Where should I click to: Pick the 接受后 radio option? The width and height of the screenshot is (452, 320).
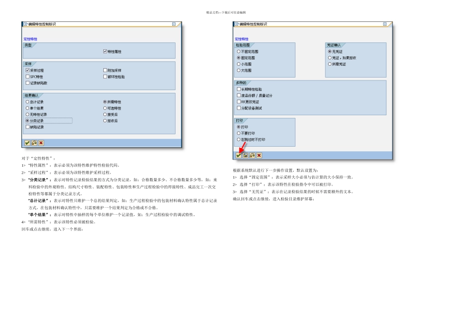[105, 115]
